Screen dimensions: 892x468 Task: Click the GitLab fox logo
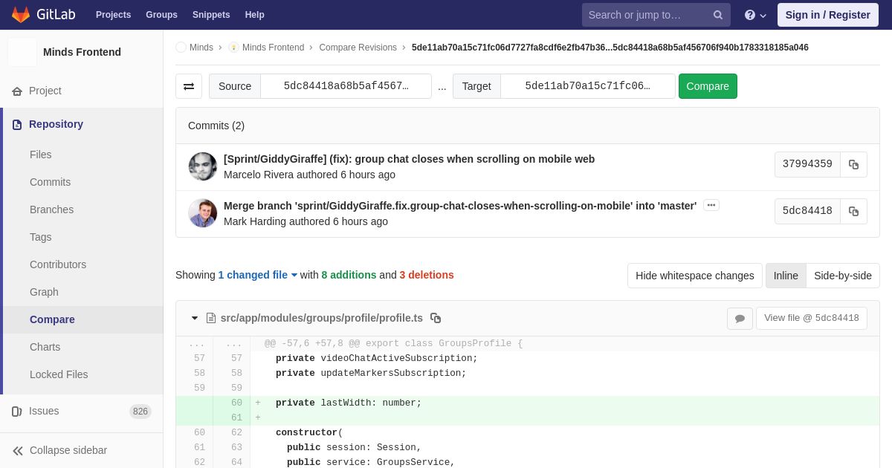(21, 15)
